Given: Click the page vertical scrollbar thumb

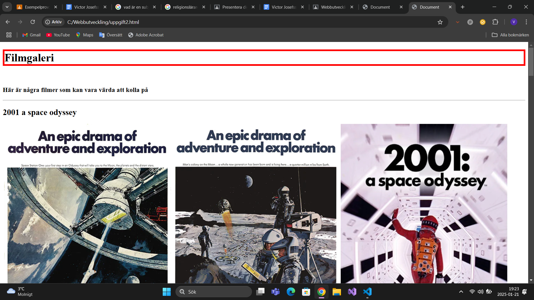Looking at the screenshot, I should point(531,62).
